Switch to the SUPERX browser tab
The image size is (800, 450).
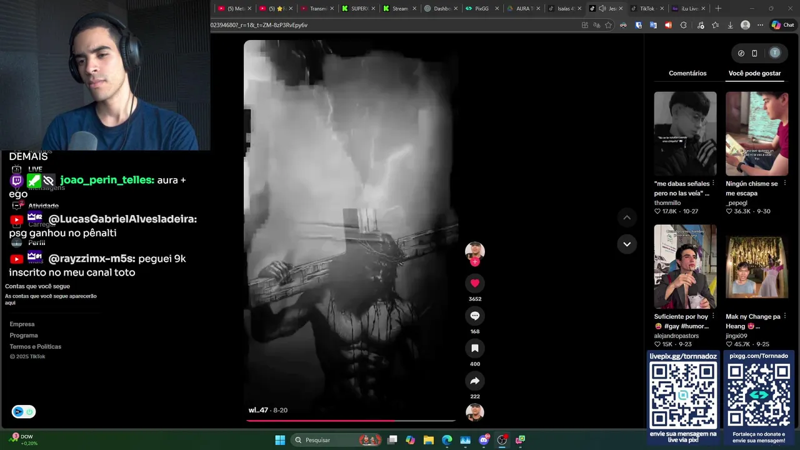pos(359,8)
